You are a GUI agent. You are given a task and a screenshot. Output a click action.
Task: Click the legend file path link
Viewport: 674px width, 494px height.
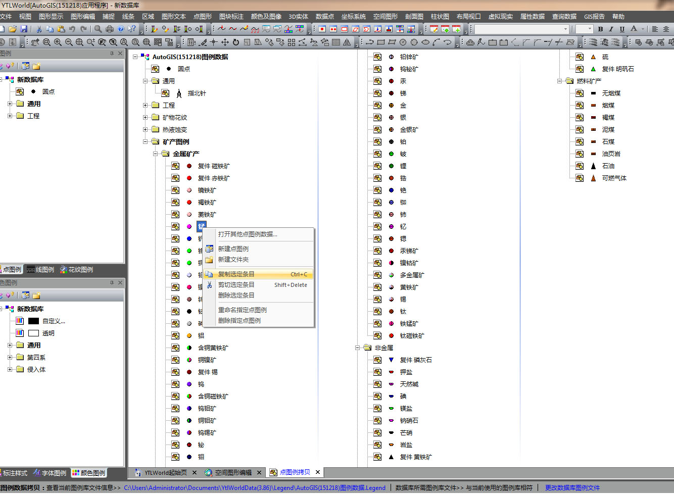pyautogui.click(x=255, y=487)
